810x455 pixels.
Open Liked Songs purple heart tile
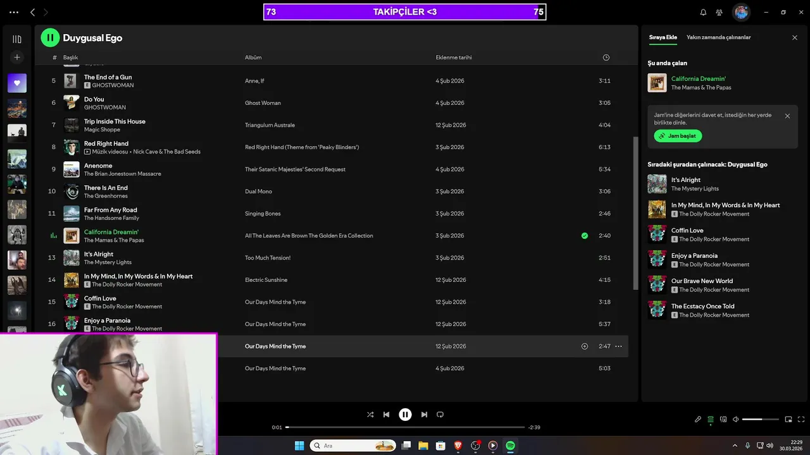point(17,83)
